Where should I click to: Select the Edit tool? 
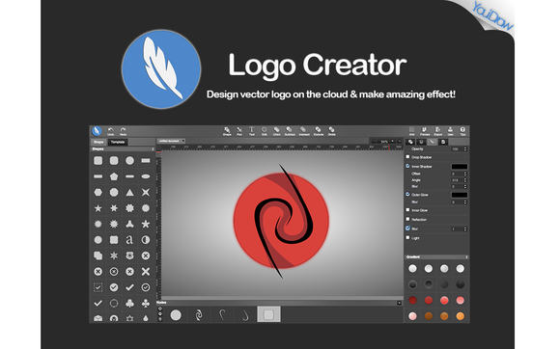[265, 131]
